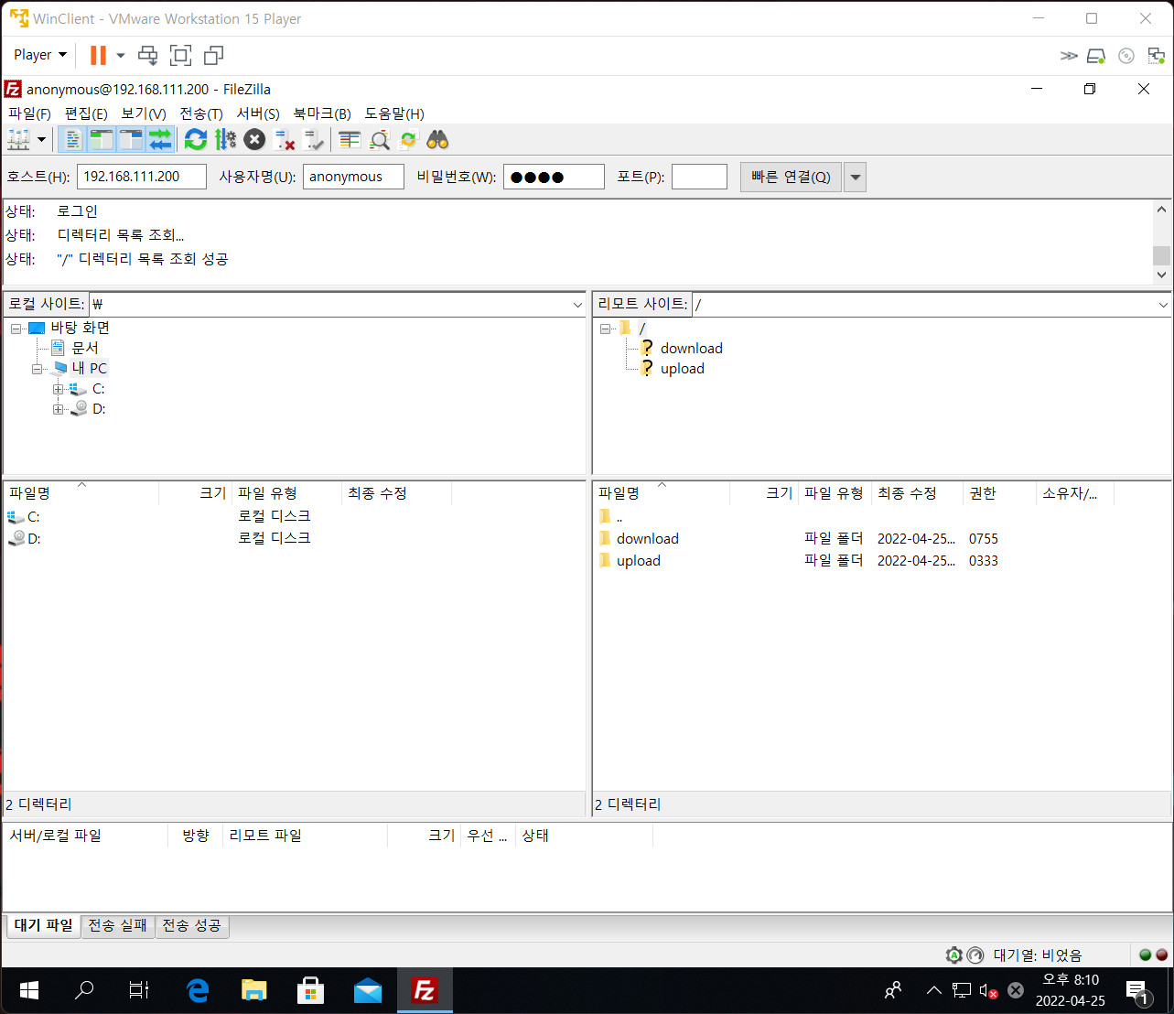Switch to 전송 실패 tab
Image resolution: width=1174 pixels, height=1014 pixels.
coord(118,925)
